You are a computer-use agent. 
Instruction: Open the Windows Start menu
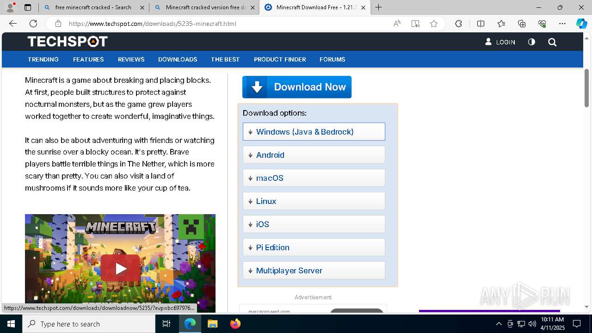pos(11,324)
